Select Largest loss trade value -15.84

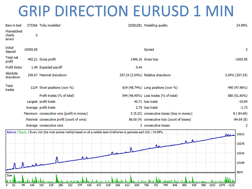(243, 102)
